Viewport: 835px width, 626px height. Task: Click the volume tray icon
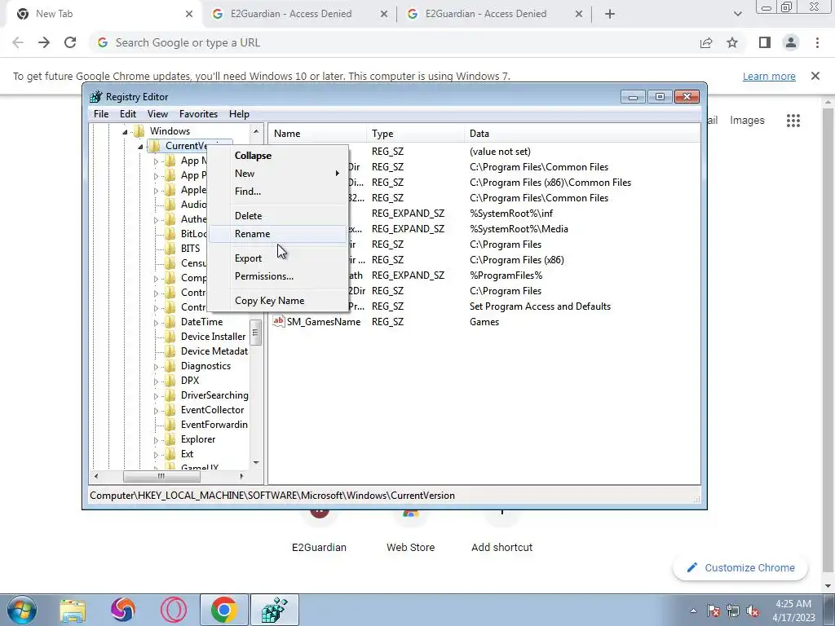tap(753, 611)
